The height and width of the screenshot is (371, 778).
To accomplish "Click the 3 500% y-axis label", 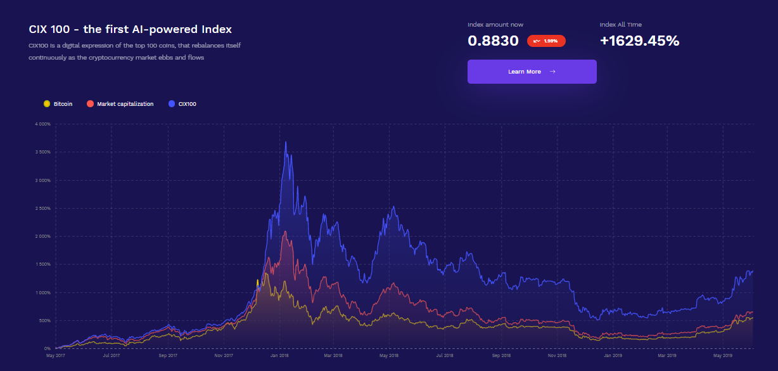I will 42,152.
